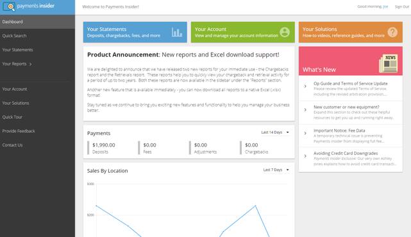Image resolution: width=411 pixels, height=237 pixels.
Task: Click the bar chart icon in Your Statements
Action: [x=177, y=32]
